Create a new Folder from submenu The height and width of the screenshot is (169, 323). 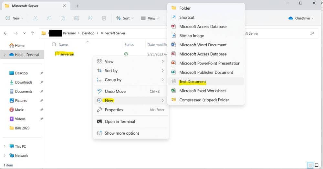206,8
